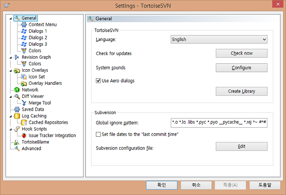Close the Settings window
286x195 pixels.
coord(278,4)
